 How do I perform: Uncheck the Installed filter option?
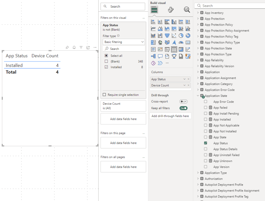click(x=106, y=67)
